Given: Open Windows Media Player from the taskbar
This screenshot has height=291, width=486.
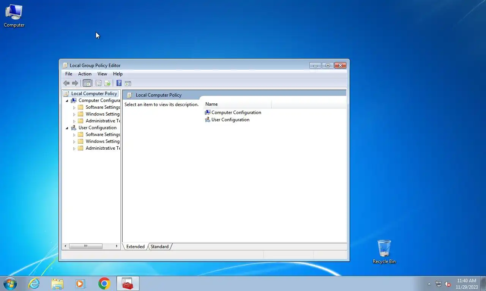Looking at the screenshot, I should (x=80, y=283).
